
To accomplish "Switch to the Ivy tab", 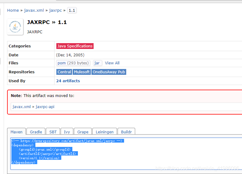I will 67,132.
